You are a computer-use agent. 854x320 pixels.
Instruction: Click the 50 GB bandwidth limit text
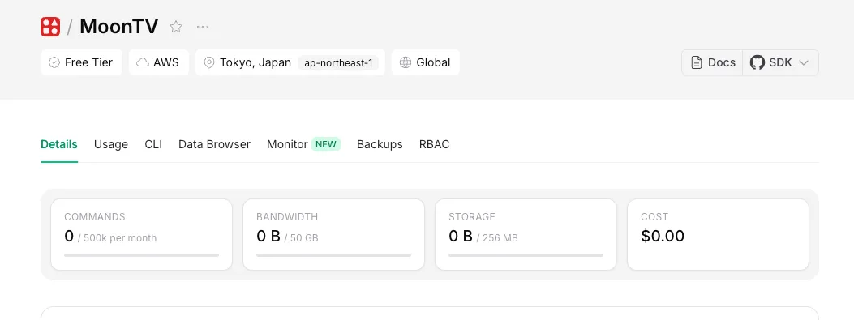click(x=304, y=238)
